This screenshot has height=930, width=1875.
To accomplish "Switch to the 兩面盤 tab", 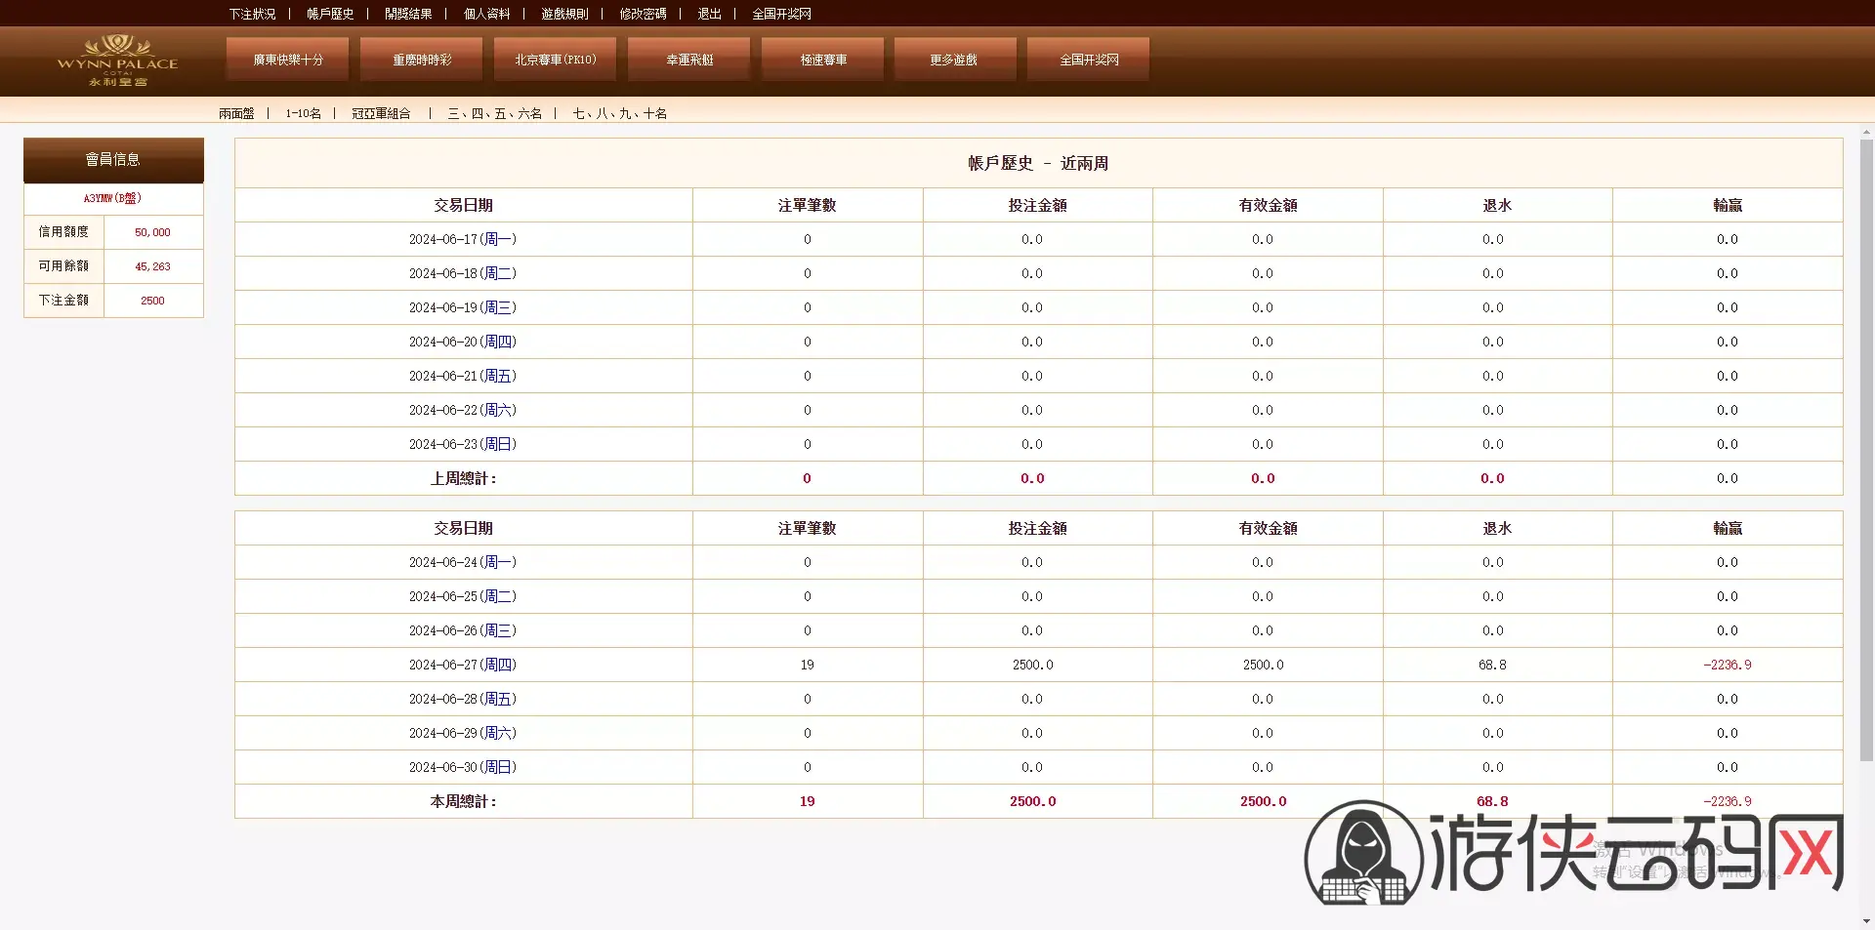I will 236,113.
